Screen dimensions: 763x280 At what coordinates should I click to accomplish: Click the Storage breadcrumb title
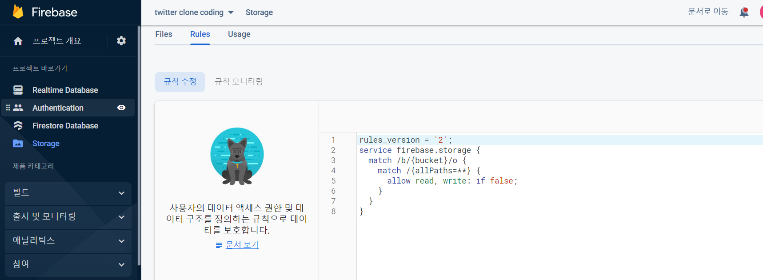[259, 12]
